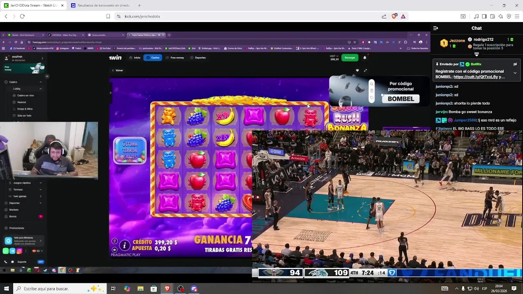This screenshot has height=294, width=523.
Task: Open the taskbar clock and date
Action: [499, 288]
